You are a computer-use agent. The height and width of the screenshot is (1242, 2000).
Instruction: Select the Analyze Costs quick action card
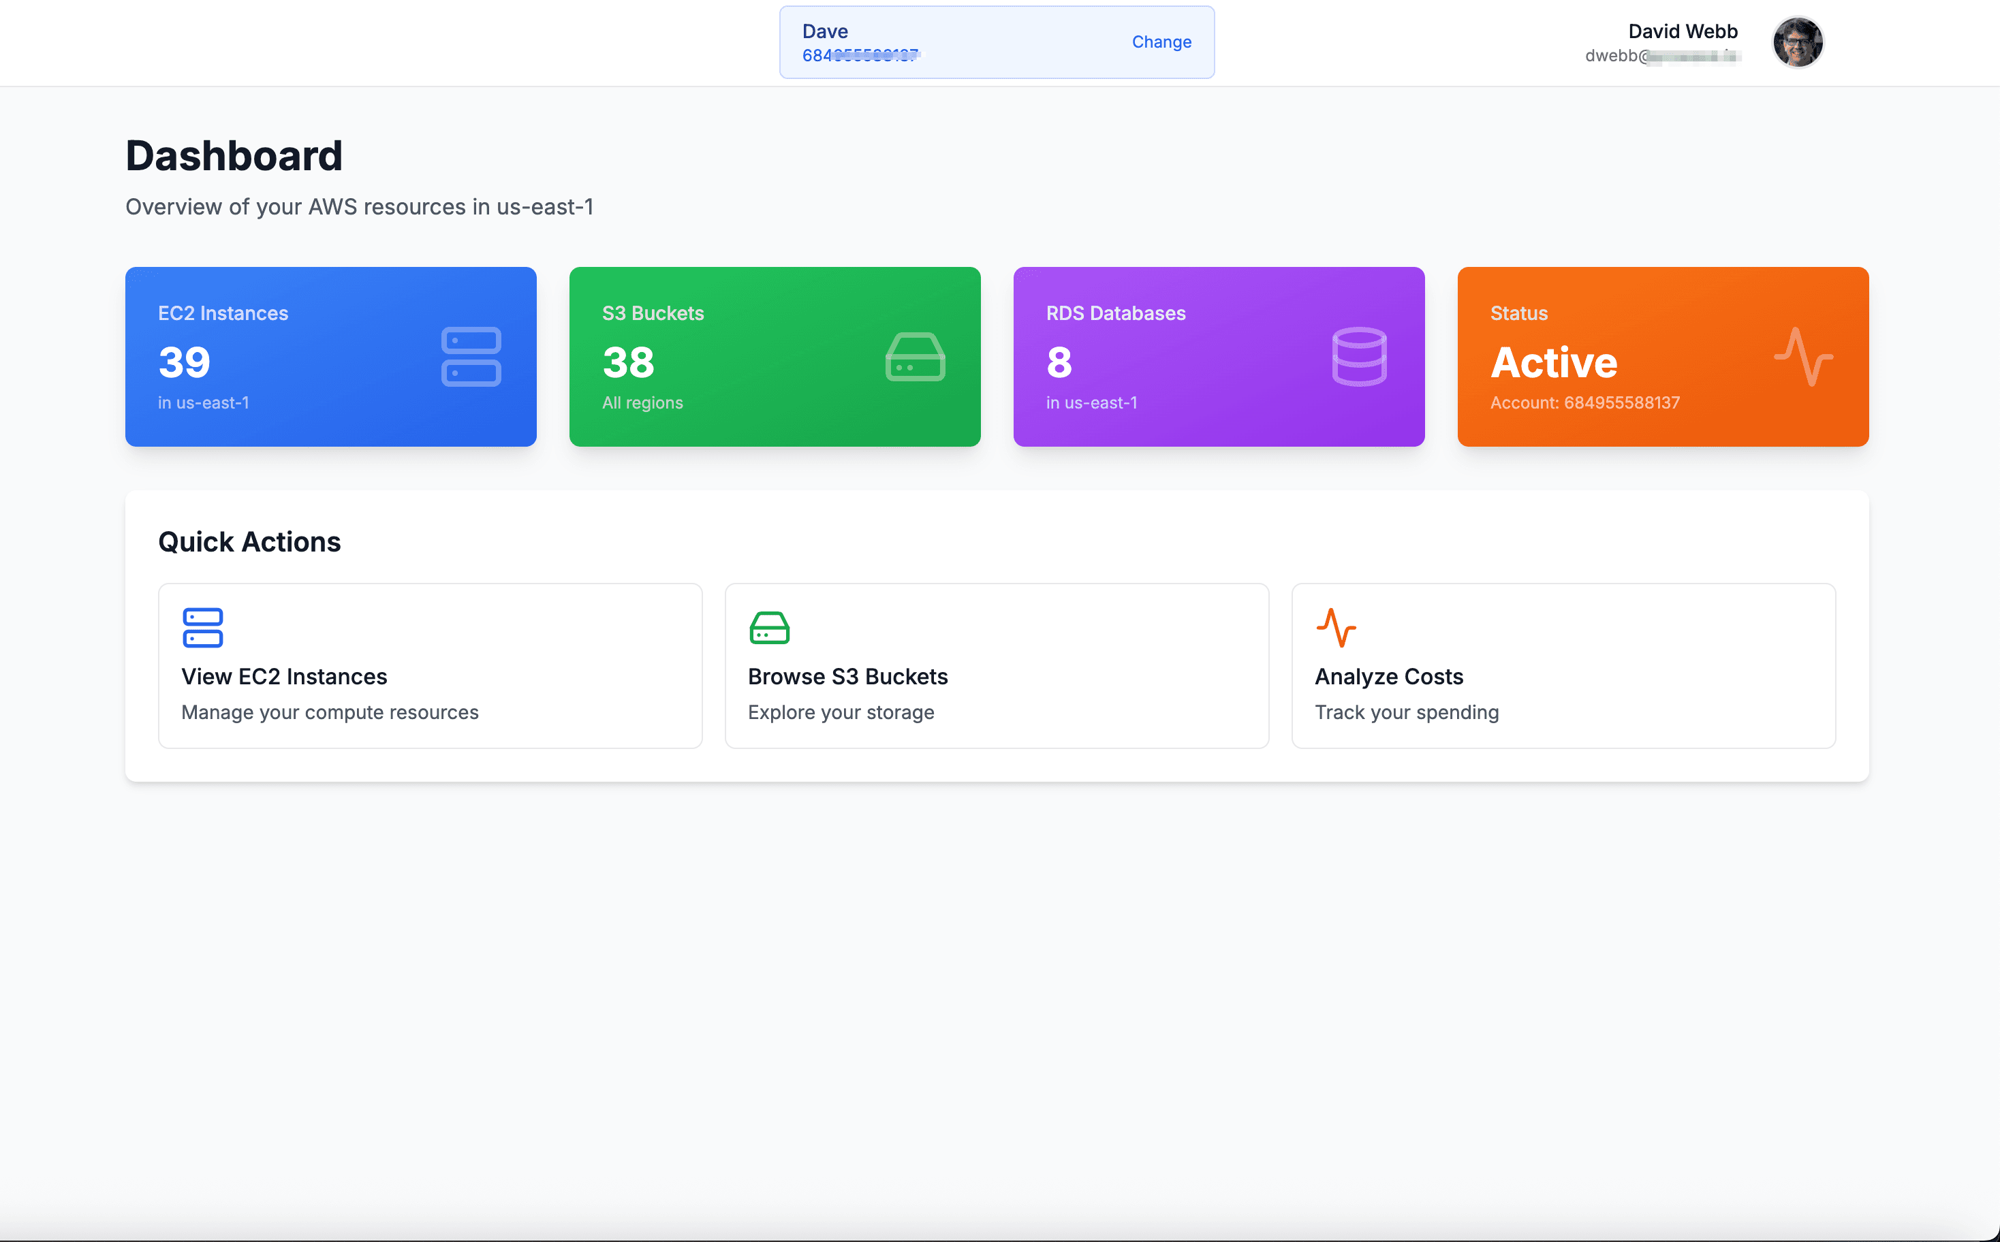pyautogui.click(x=1563, y=665)
